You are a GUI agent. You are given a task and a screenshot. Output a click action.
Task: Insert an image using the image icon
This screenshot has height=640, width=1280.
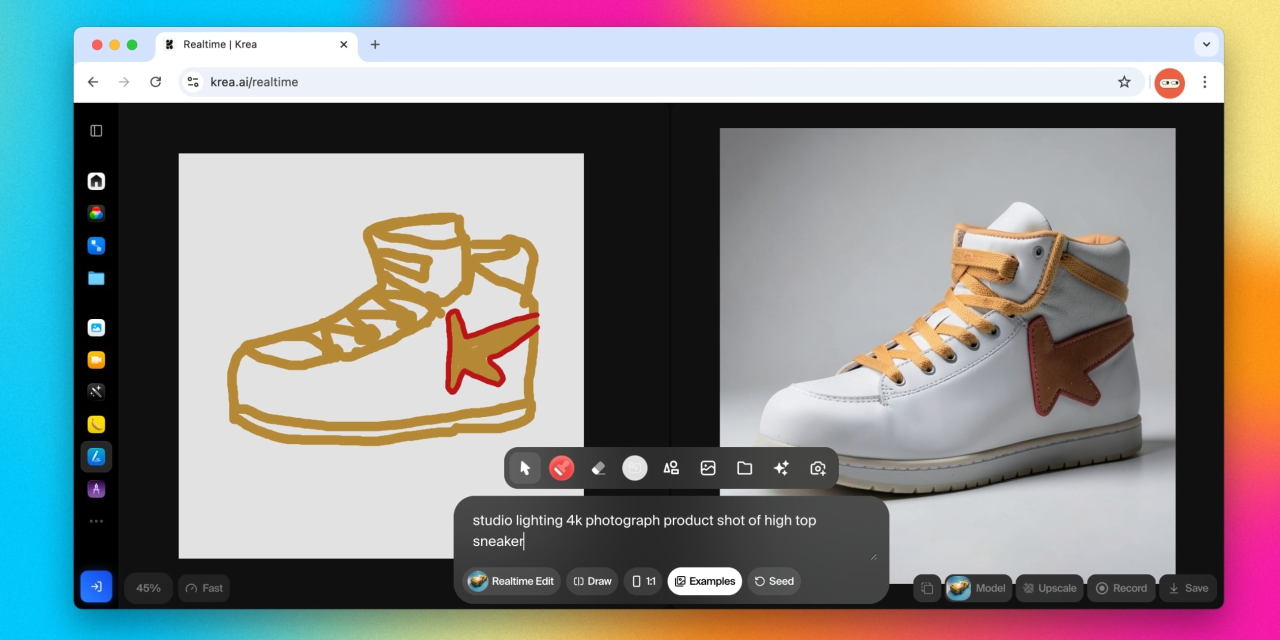[x=707, y=468]
